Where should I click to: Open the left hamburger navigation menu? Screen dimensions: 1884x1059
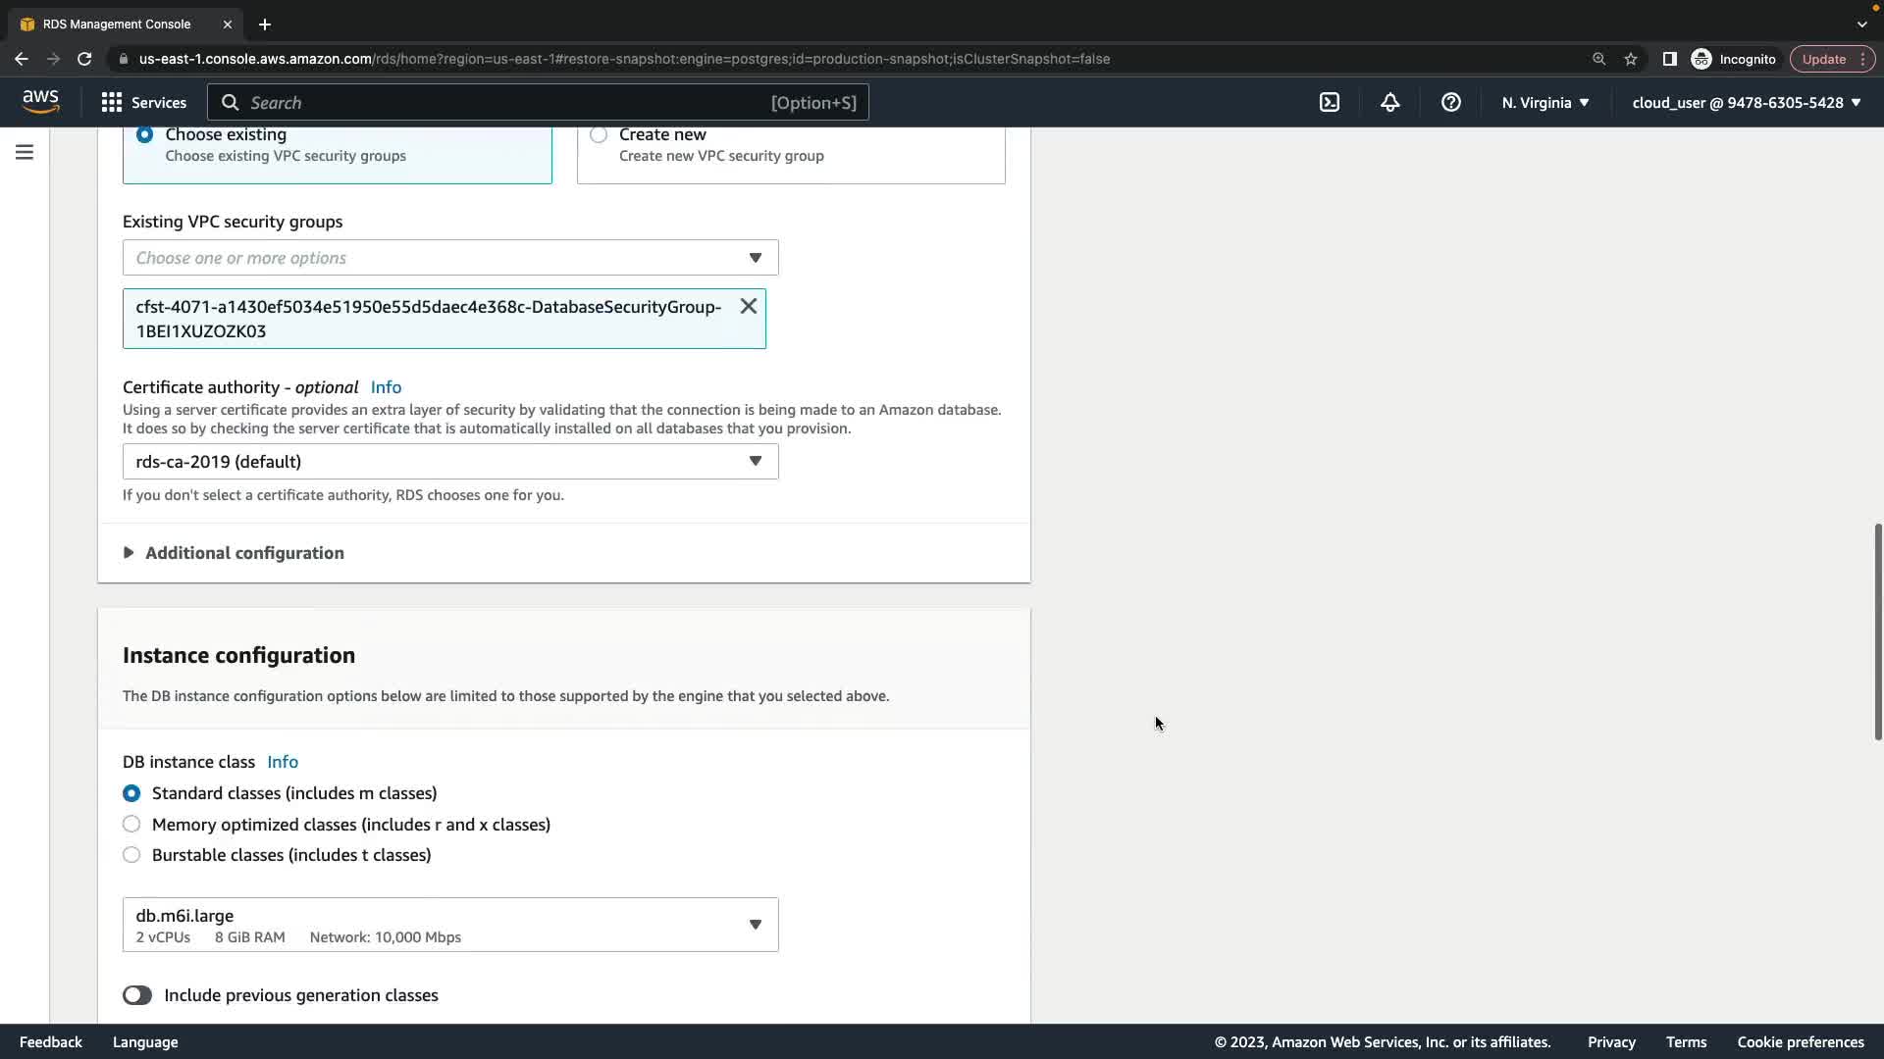(x=25, y=152)
